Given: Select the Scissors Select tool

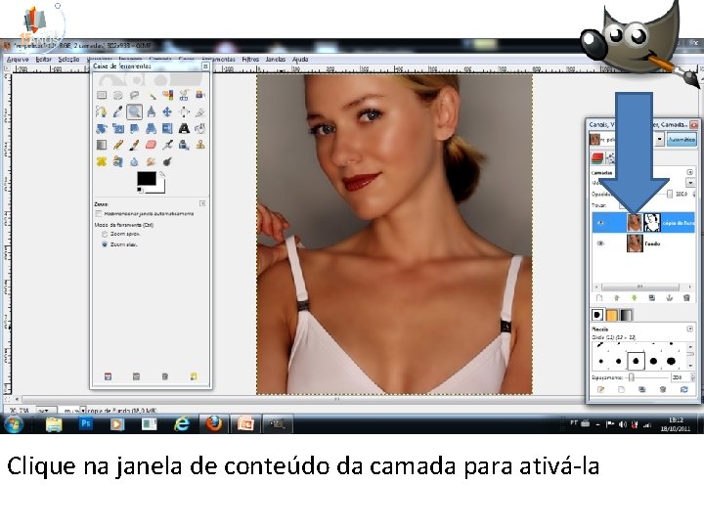Looking at the screenshot, I should coord(184,95).
